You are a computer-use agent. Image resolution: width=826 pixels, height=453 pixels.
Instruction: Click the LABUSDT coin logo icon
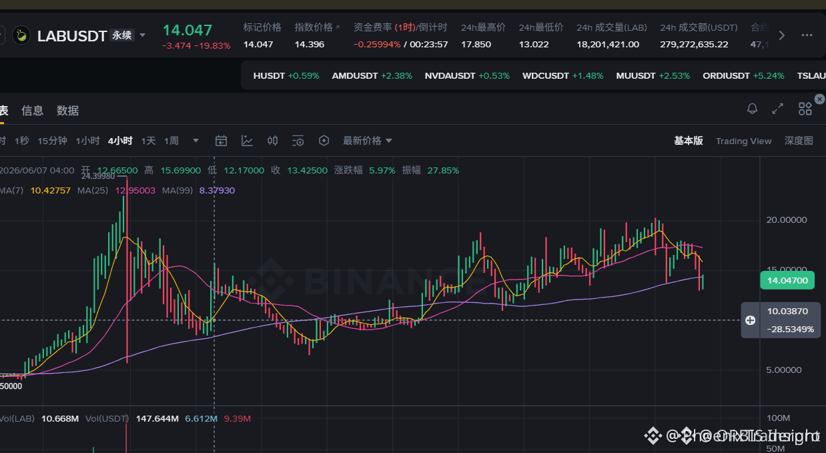pyautogui.click(x=21, y=35)
